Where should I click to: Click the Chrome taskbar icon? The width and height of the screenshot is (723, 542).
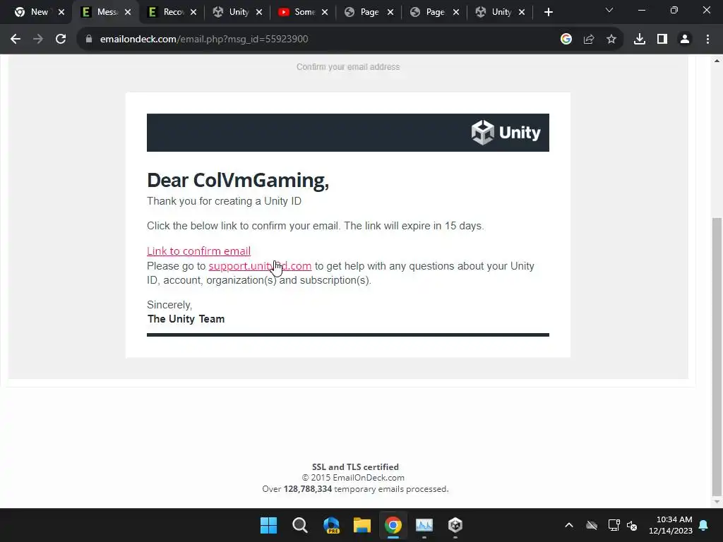click(393, 525)
